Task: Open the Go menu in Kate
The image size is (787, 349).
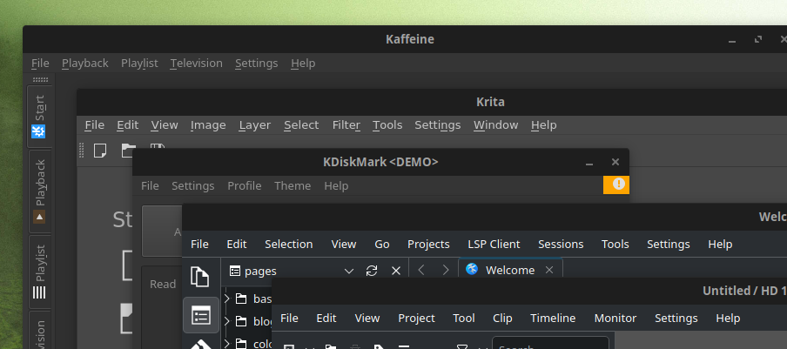Action: click(x=382, y=245)
